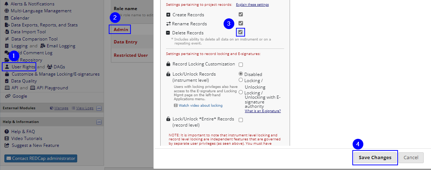Collapse the Help & Information section
Image resolution: width=431 pixels, height=170 pixels.
pos(99,122)
